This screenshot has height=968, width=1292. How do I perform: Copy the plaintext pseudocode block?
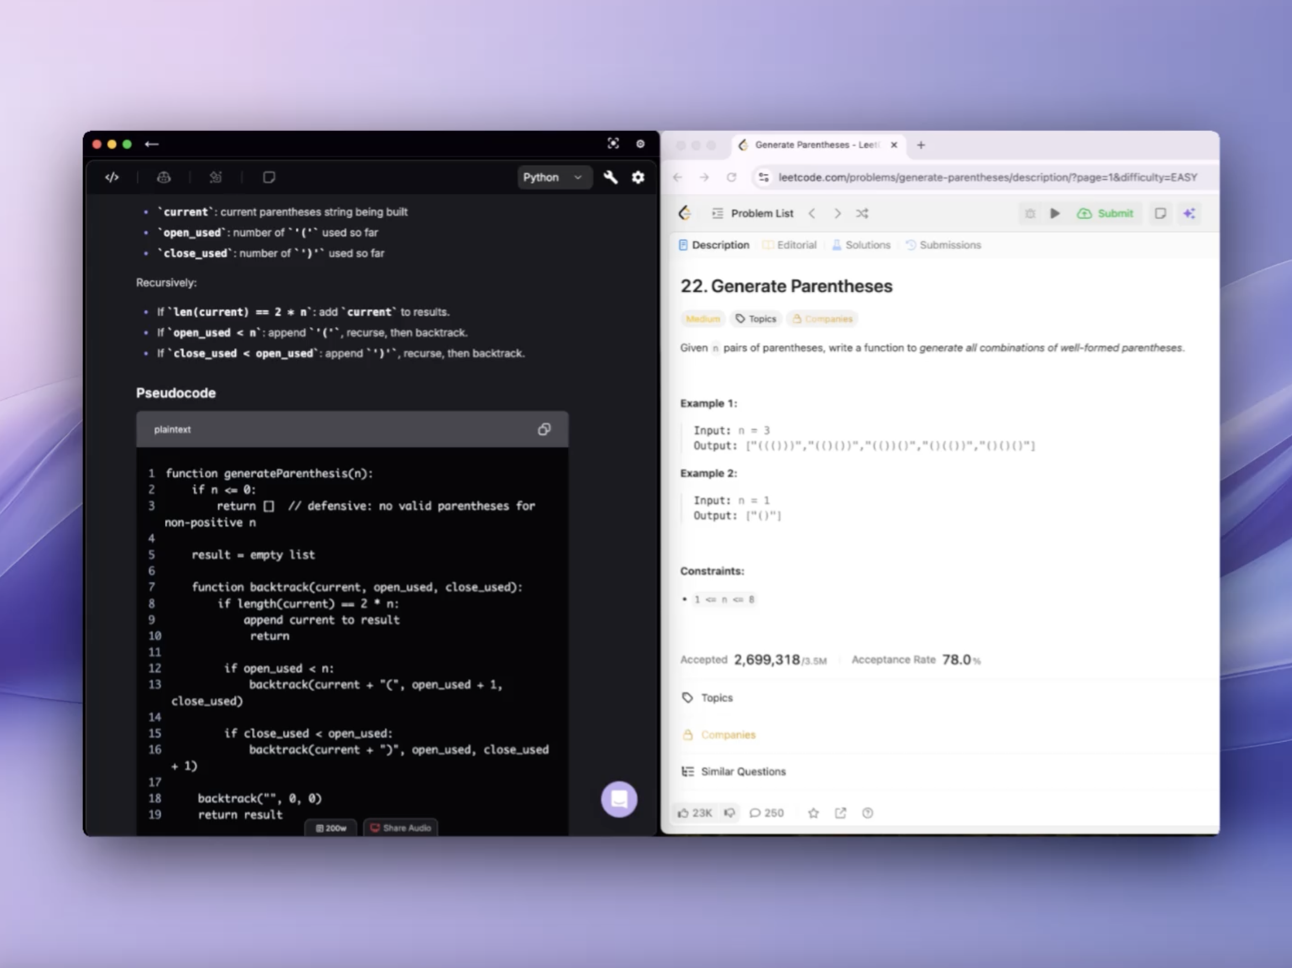(544, 430)
